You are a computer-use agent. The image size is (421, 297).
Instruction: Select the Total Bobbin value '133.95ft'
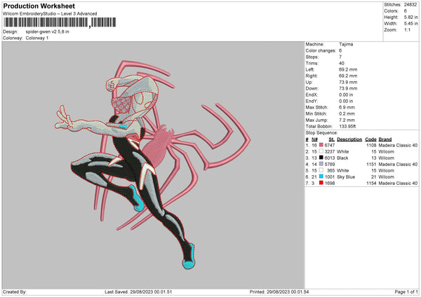click(348, 126)
